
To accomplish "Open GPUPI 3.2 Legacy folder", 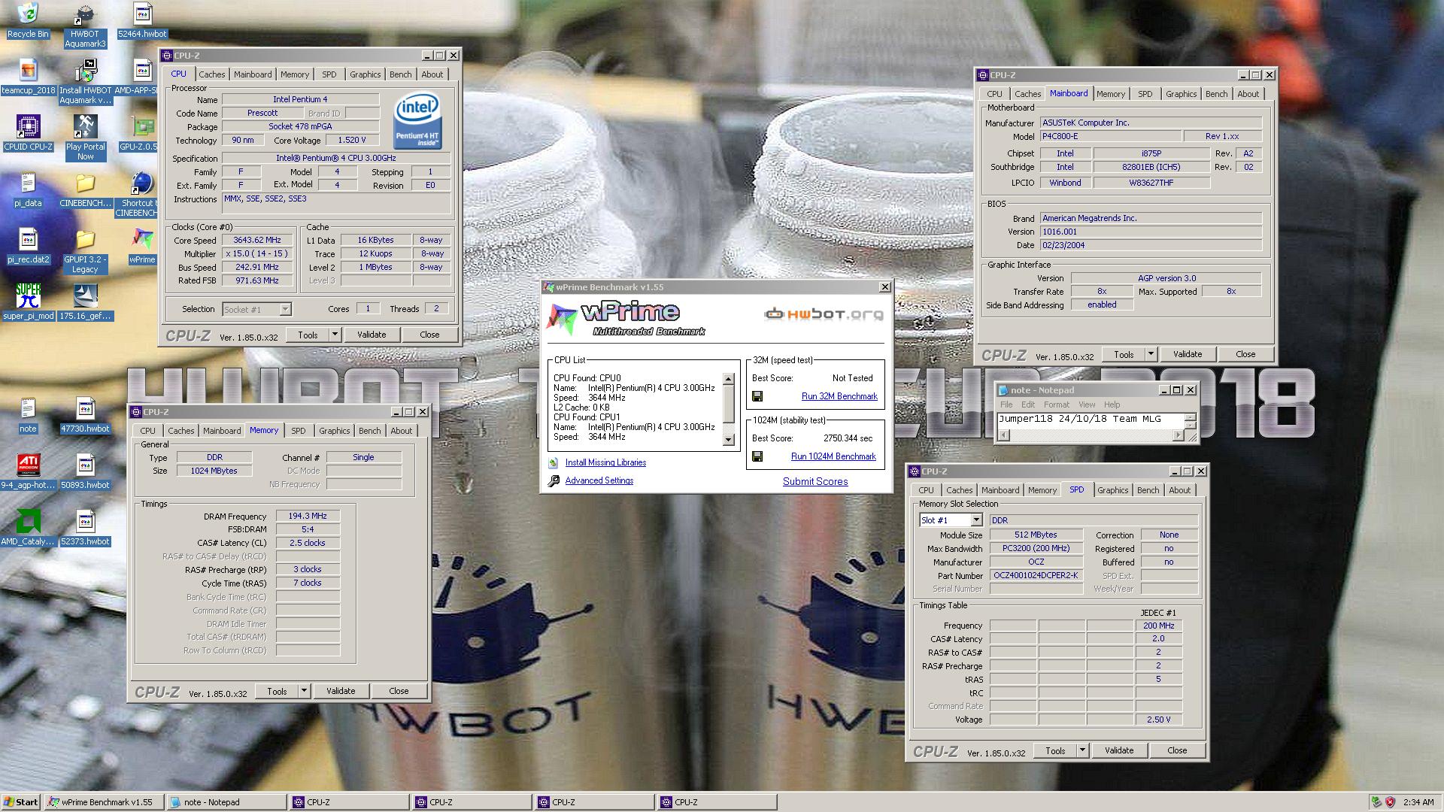I will [85, 252].
